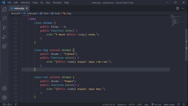Open the View menu
The height and width of the screenshot is (106, 188).
pos(35,3)
